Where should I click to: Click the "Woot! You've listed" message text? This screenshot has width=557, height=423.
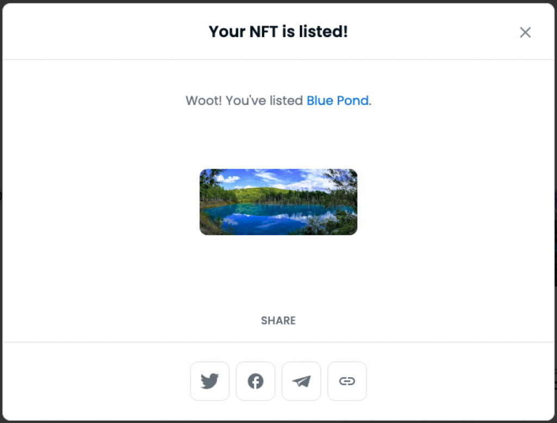(x=245, y=101)
